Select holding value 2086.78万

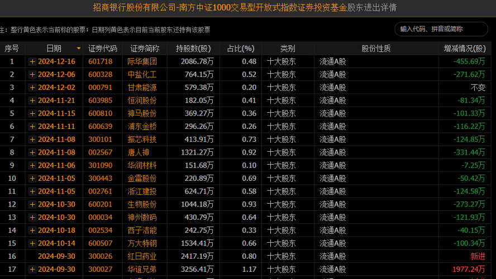(x=197, y=61)
